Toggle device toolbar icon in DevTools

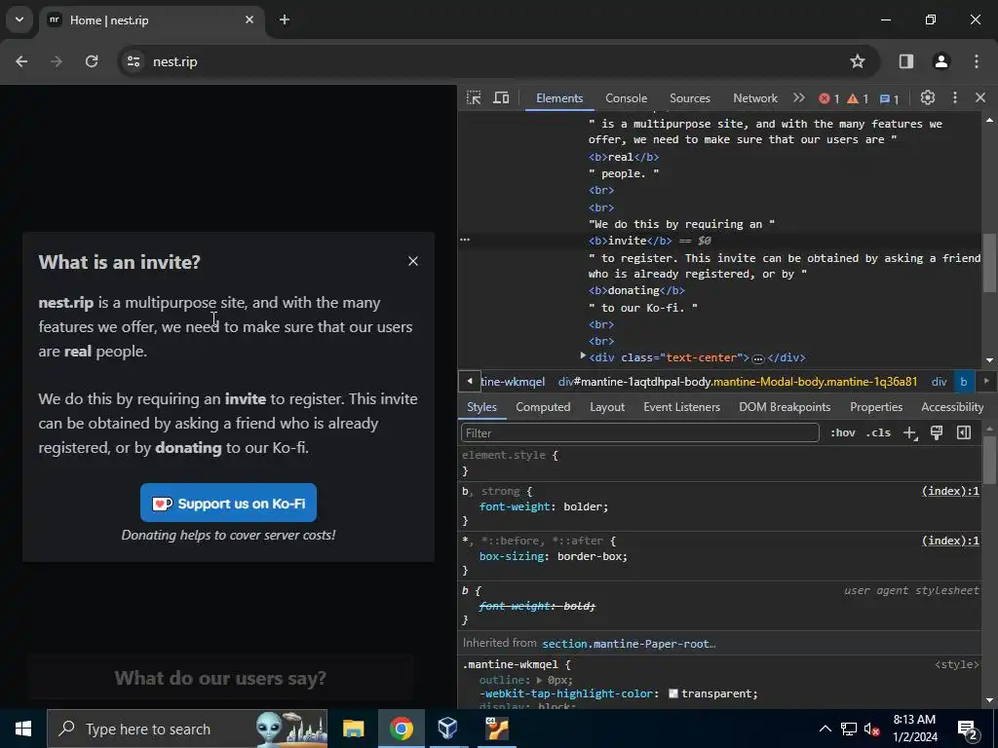(x=502, y=98)
